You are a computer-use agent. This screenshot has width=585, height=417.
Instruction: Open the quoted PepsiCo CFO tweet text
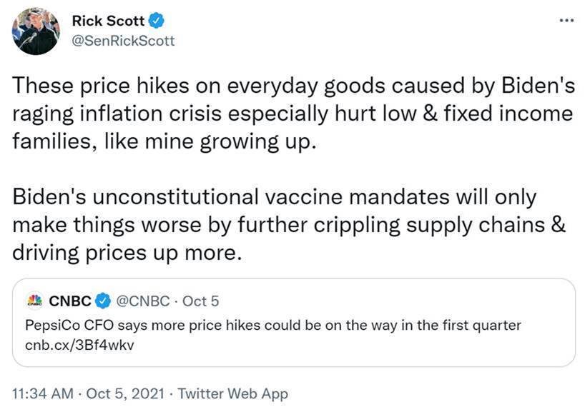(273, 326)
